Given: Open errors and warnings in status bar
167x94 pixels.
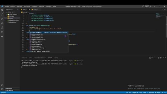Looking at the screenshot, I should click(4, 92).
